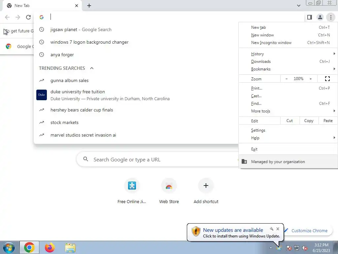Open the profile avatar icon
This screenshot has height=254, width=338.
pyautogui.click(x=320, y=17)
